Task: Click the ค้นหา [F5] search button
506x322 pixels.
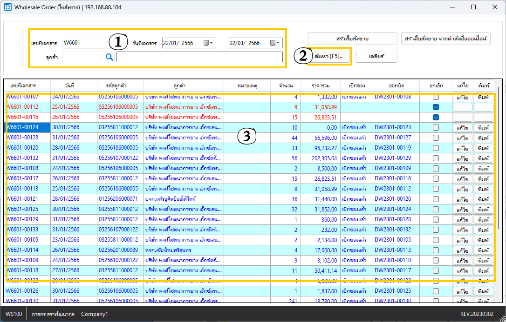Action: (x=328, y=56)
